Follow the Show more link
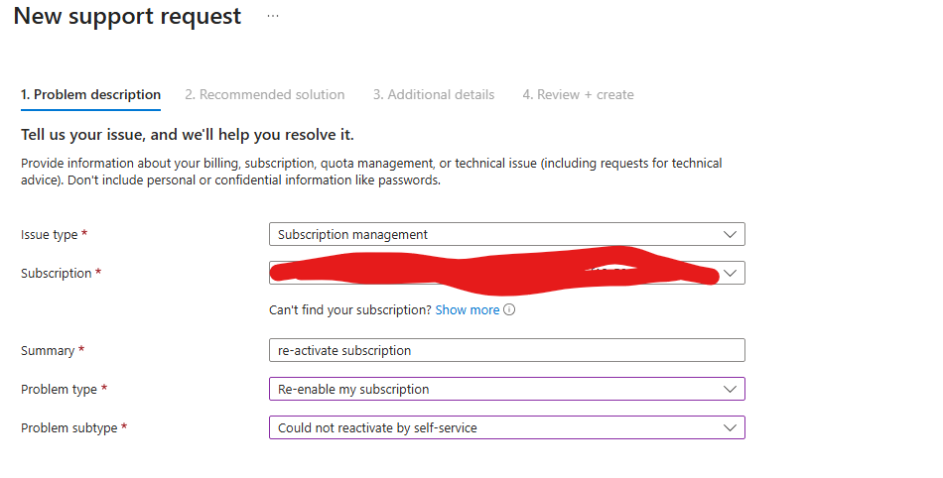Viewport: 943px width, 478px height. click(x=468, y=309)
